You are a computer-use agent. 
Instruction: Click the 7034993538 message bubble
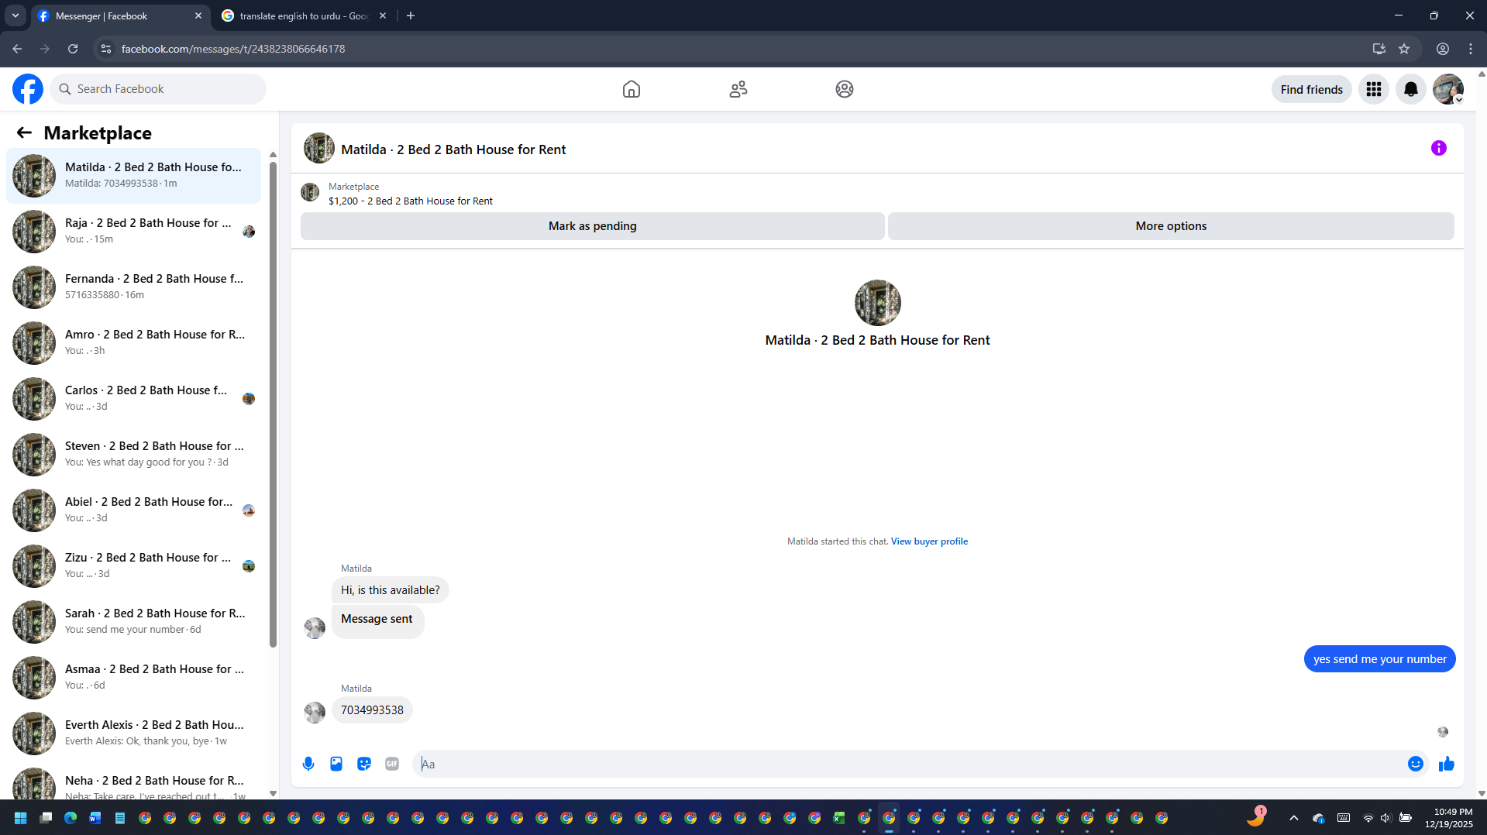pos(372,710)
